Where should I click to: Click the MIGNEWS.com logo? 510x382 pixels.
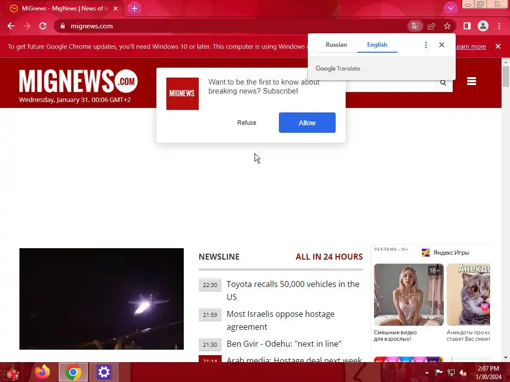click(78, 81)
